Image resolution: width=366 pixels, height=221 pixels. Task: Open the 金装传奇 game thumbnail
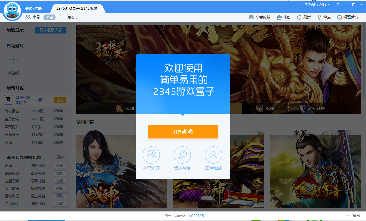pos(315,171)
